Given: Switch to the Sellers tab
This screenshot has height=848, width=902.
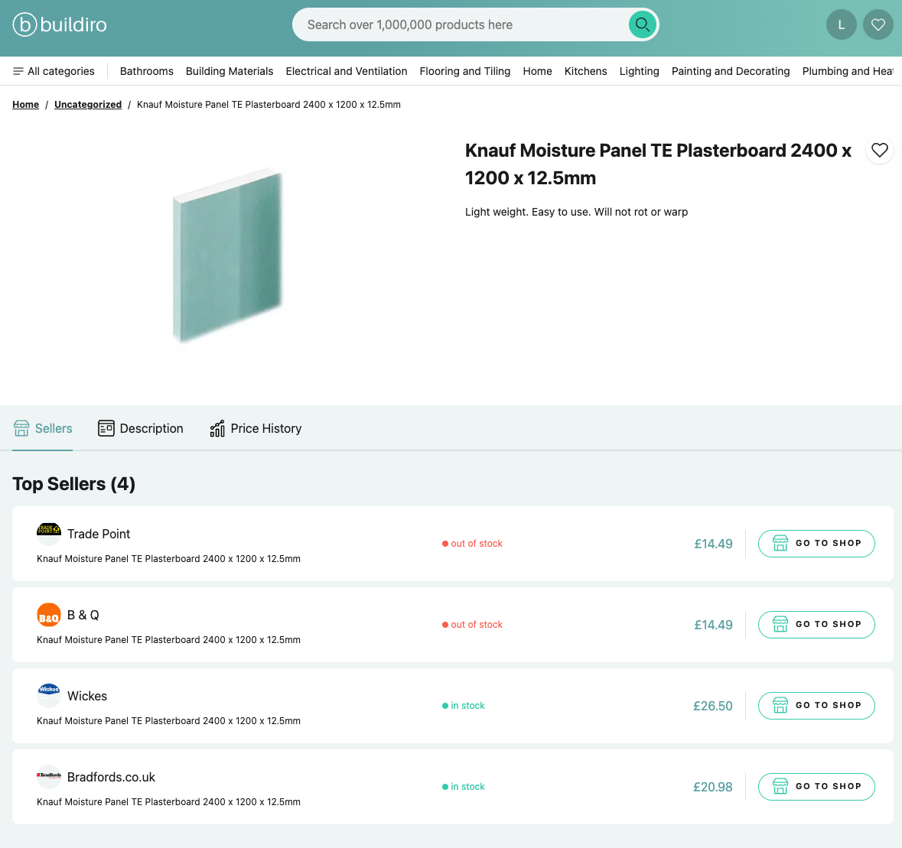Looking at the screenshot, I should pos(43,428).
